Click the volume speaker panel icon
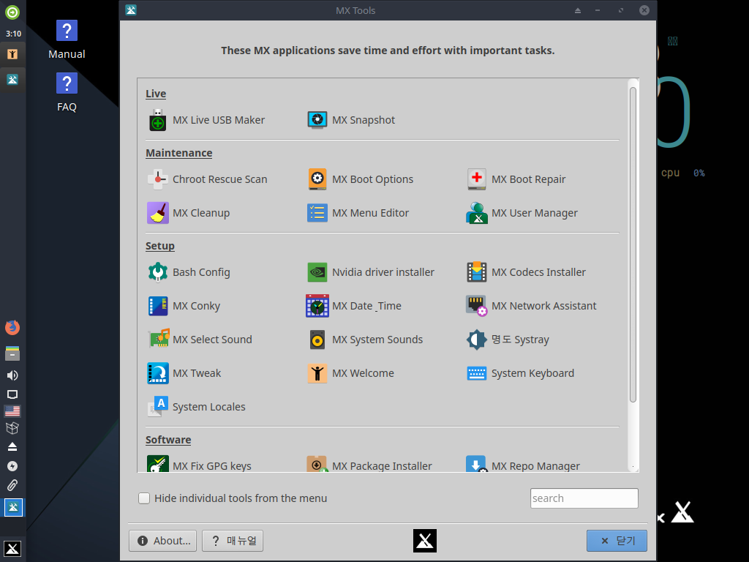 click(x=12, y=375)
